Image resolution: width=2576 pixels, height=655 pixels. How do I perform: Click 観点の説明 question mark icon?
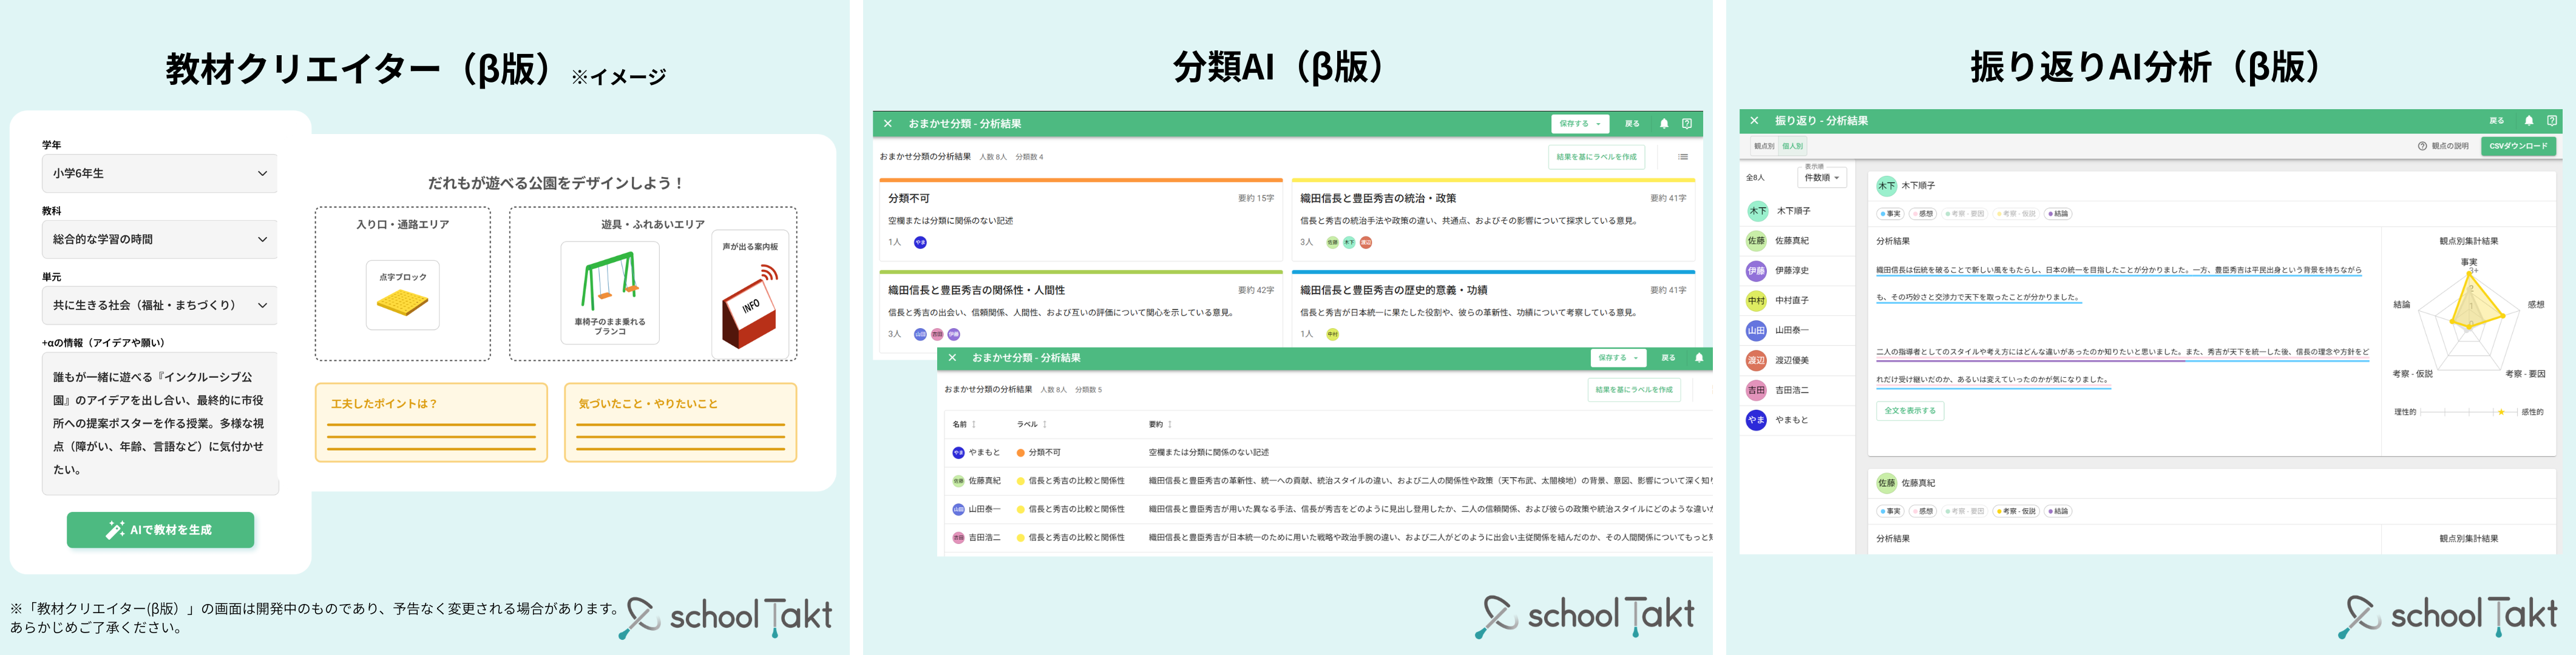click(x=2422, y=146)
